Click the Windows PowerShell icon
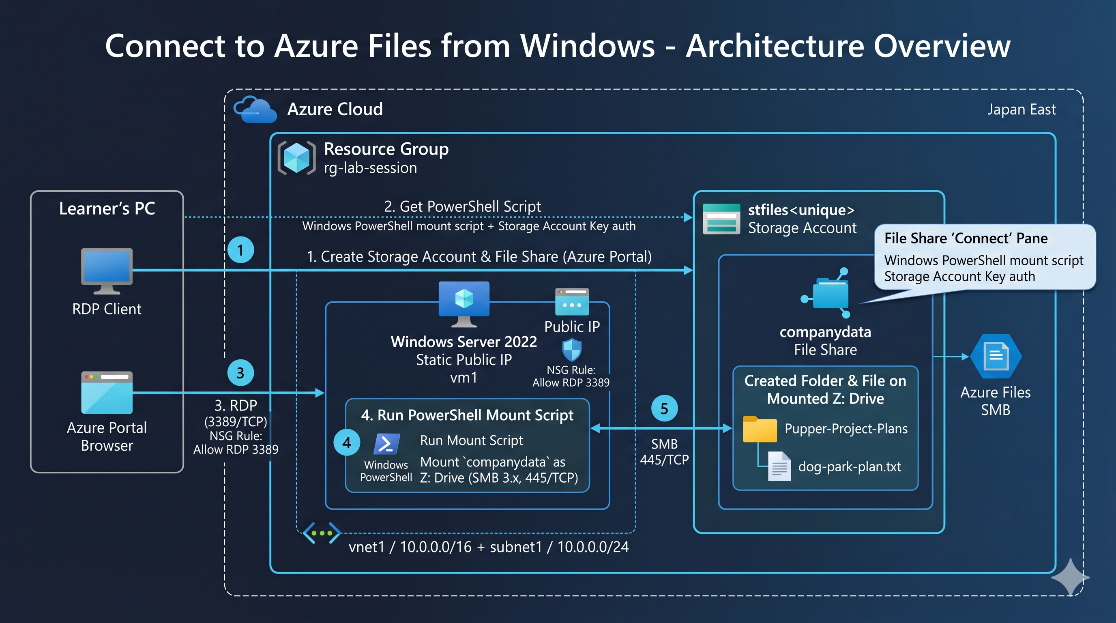Viewport: 1116px width, 623px height. pyautogui.click(x=386, y=444)
